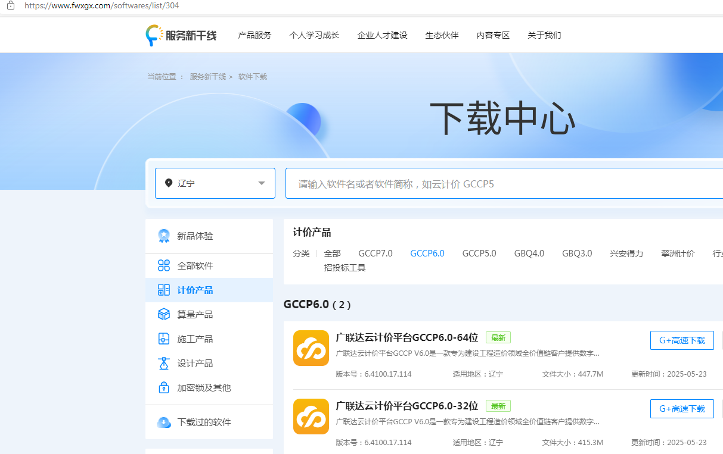The height and width of the screenshot is (454, 723).
Task: Click the 加密锁及其他 lock icon
Action: tap(164, 387)
